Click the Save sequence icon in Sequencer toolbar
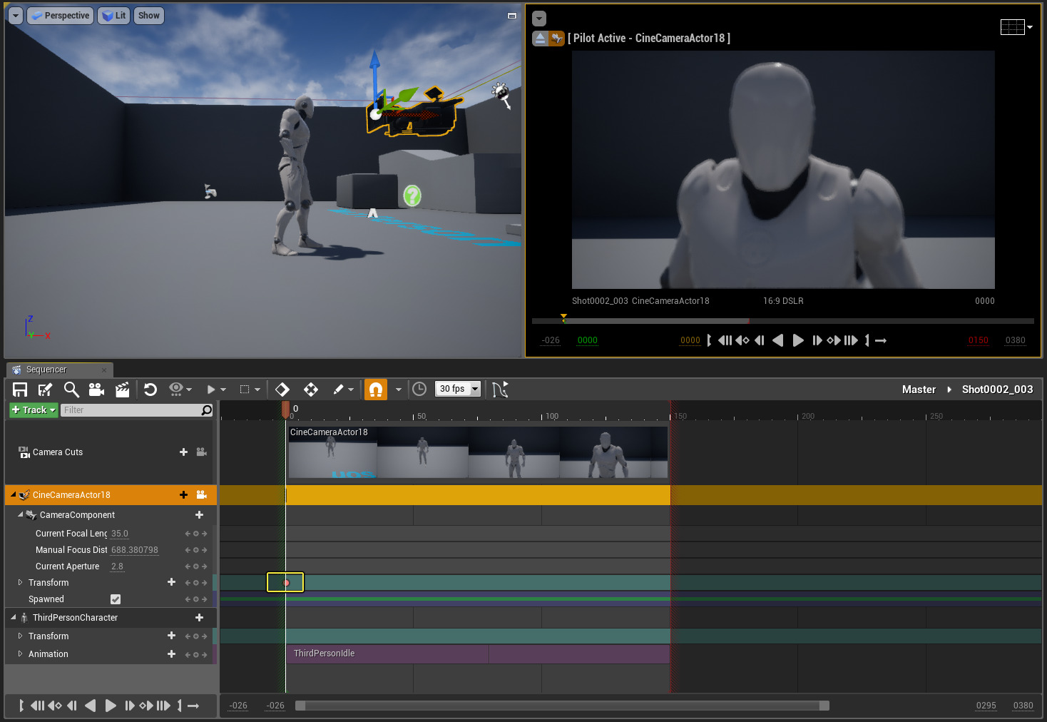Screen dimensions: 1047x722 [20, 390]
